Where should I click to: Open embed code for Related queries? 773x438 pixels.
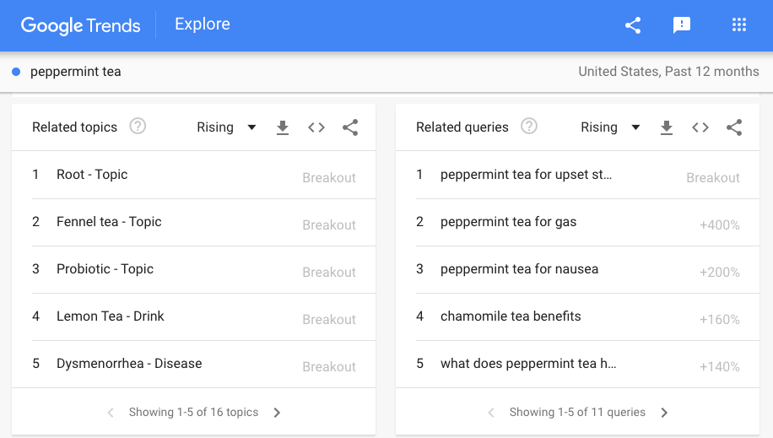click(700, 127)
